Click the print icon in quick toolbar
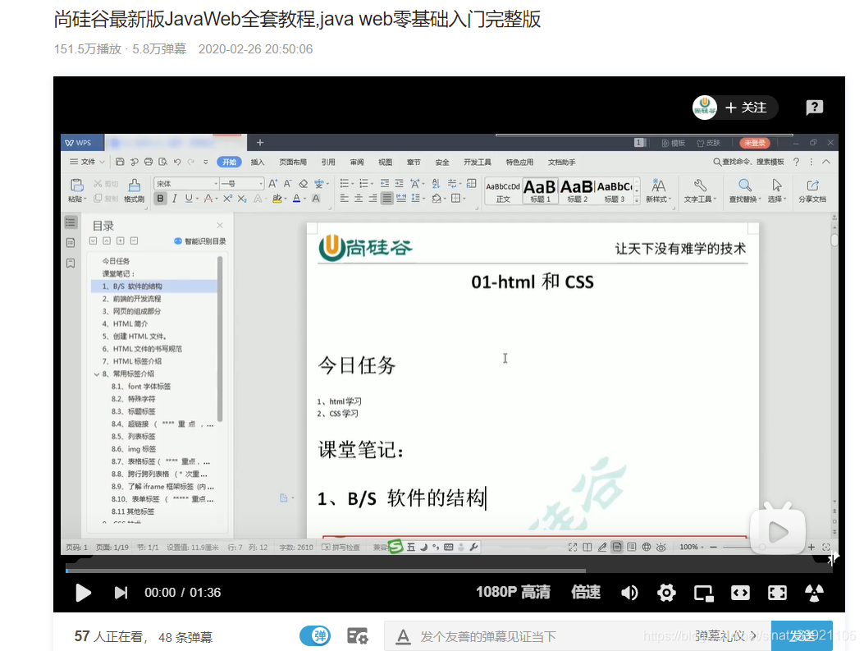 point(149,162)
